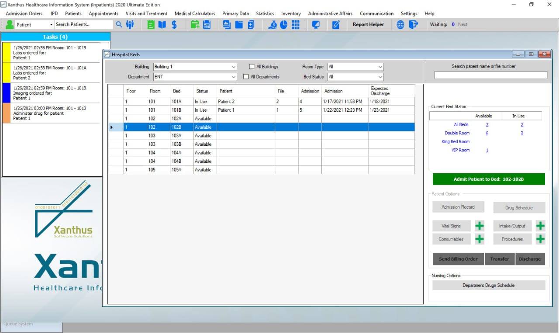Click the green plus next to Vital Signs

pyautogui.click(x=479, y=226)
